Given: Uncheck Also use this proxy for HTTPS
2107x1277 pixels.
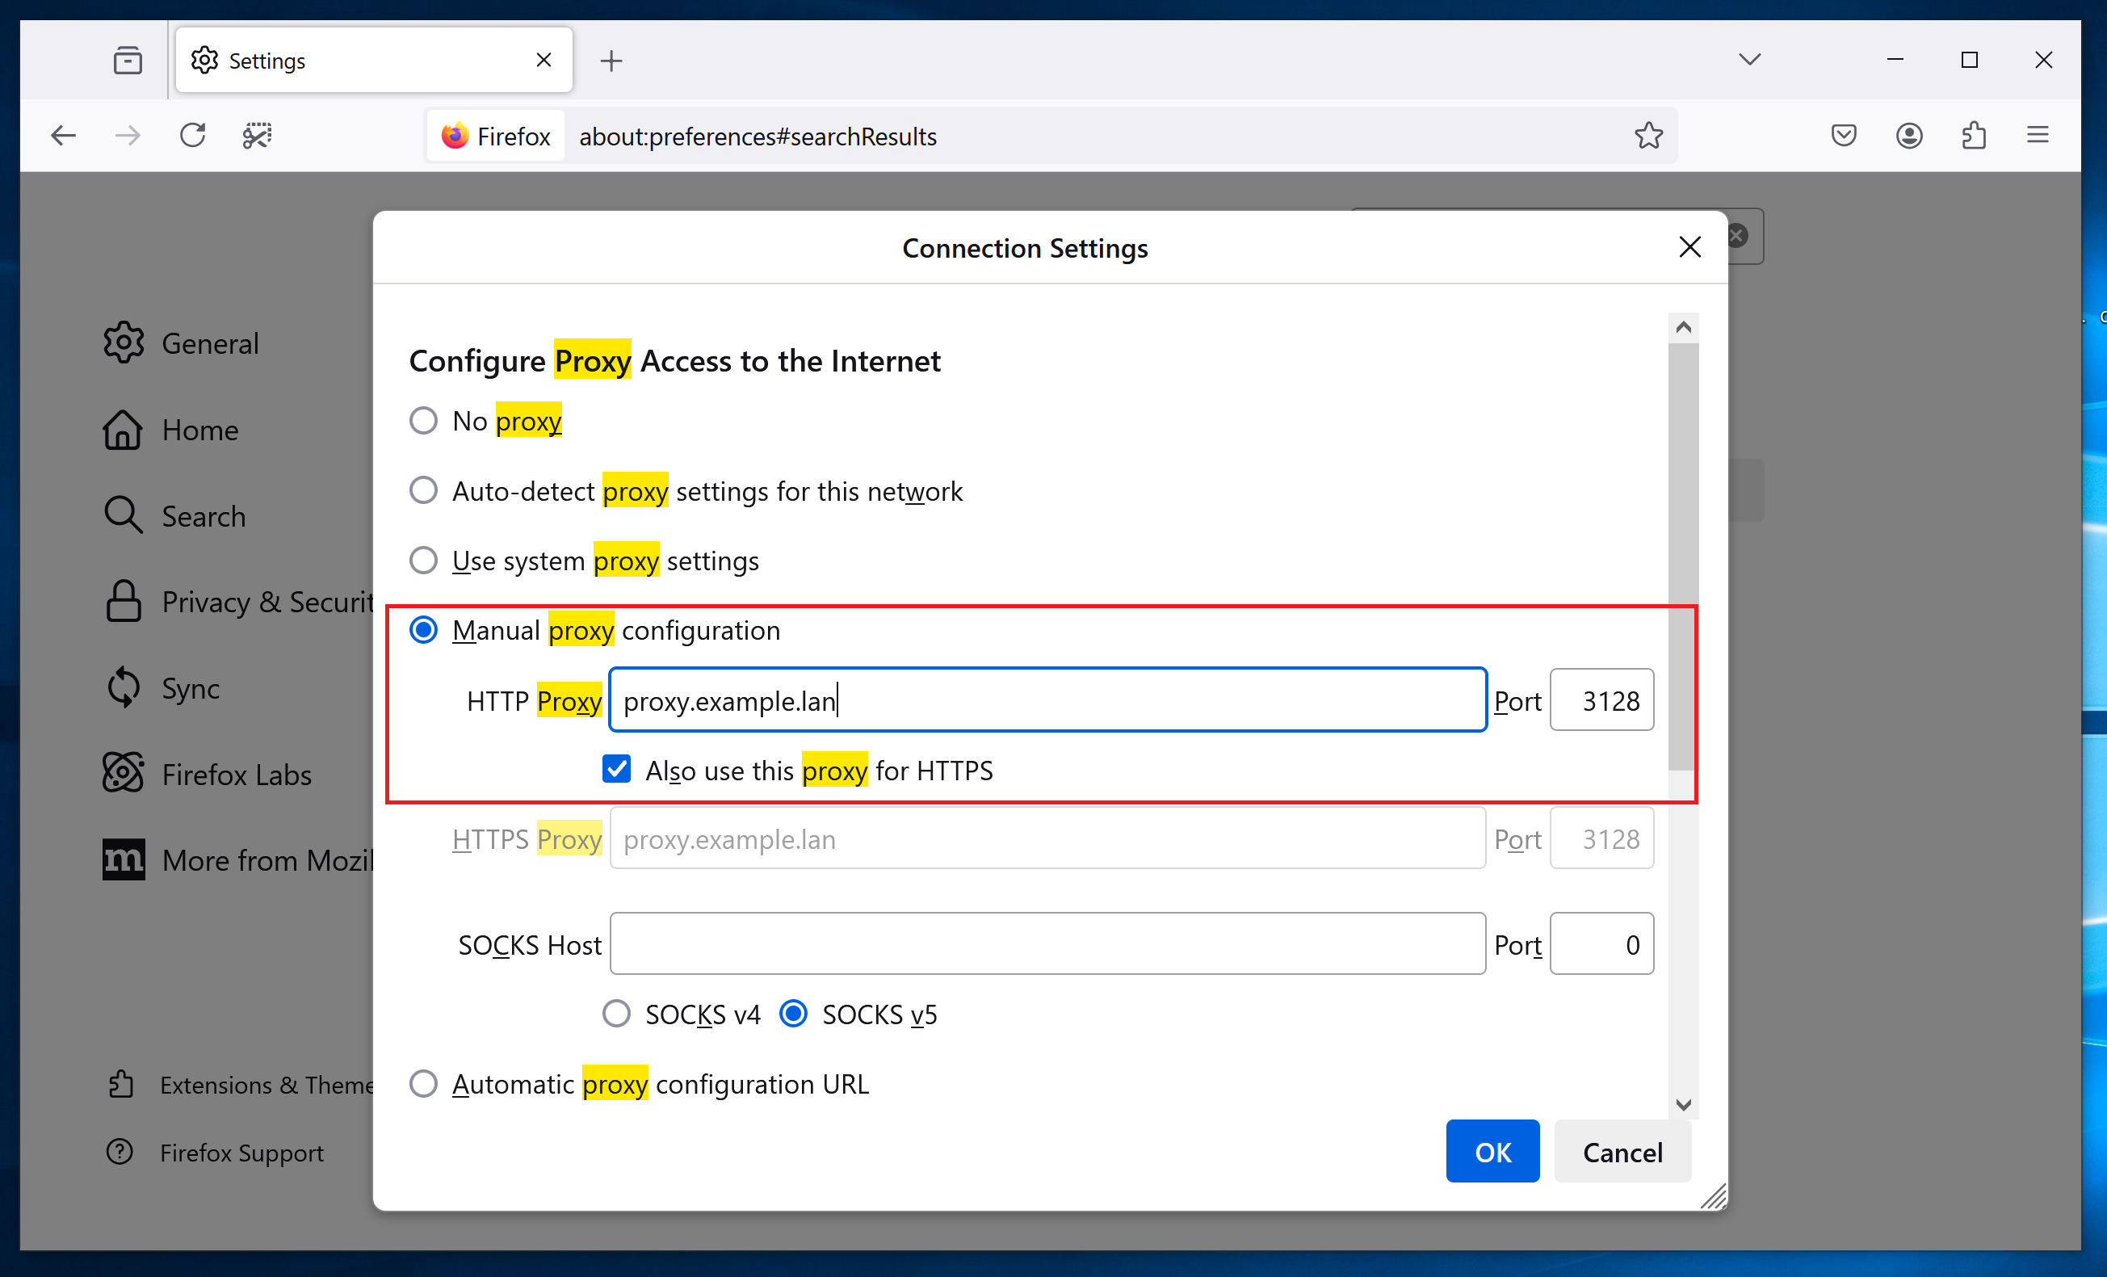Looking at the screenshot, I should [x=615, y=769].
